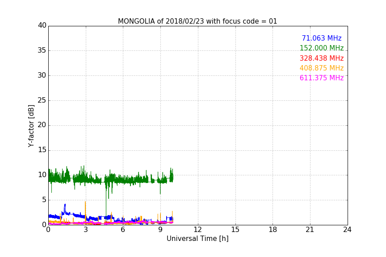This screenshot has width=386, height=257.
Task: Select the 611.375 MHz legend label
Action: (322, 78)
